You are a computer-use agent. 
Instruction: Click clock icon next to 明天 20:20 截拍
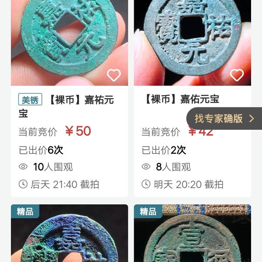pyautogui.click(x=146, y=184)
